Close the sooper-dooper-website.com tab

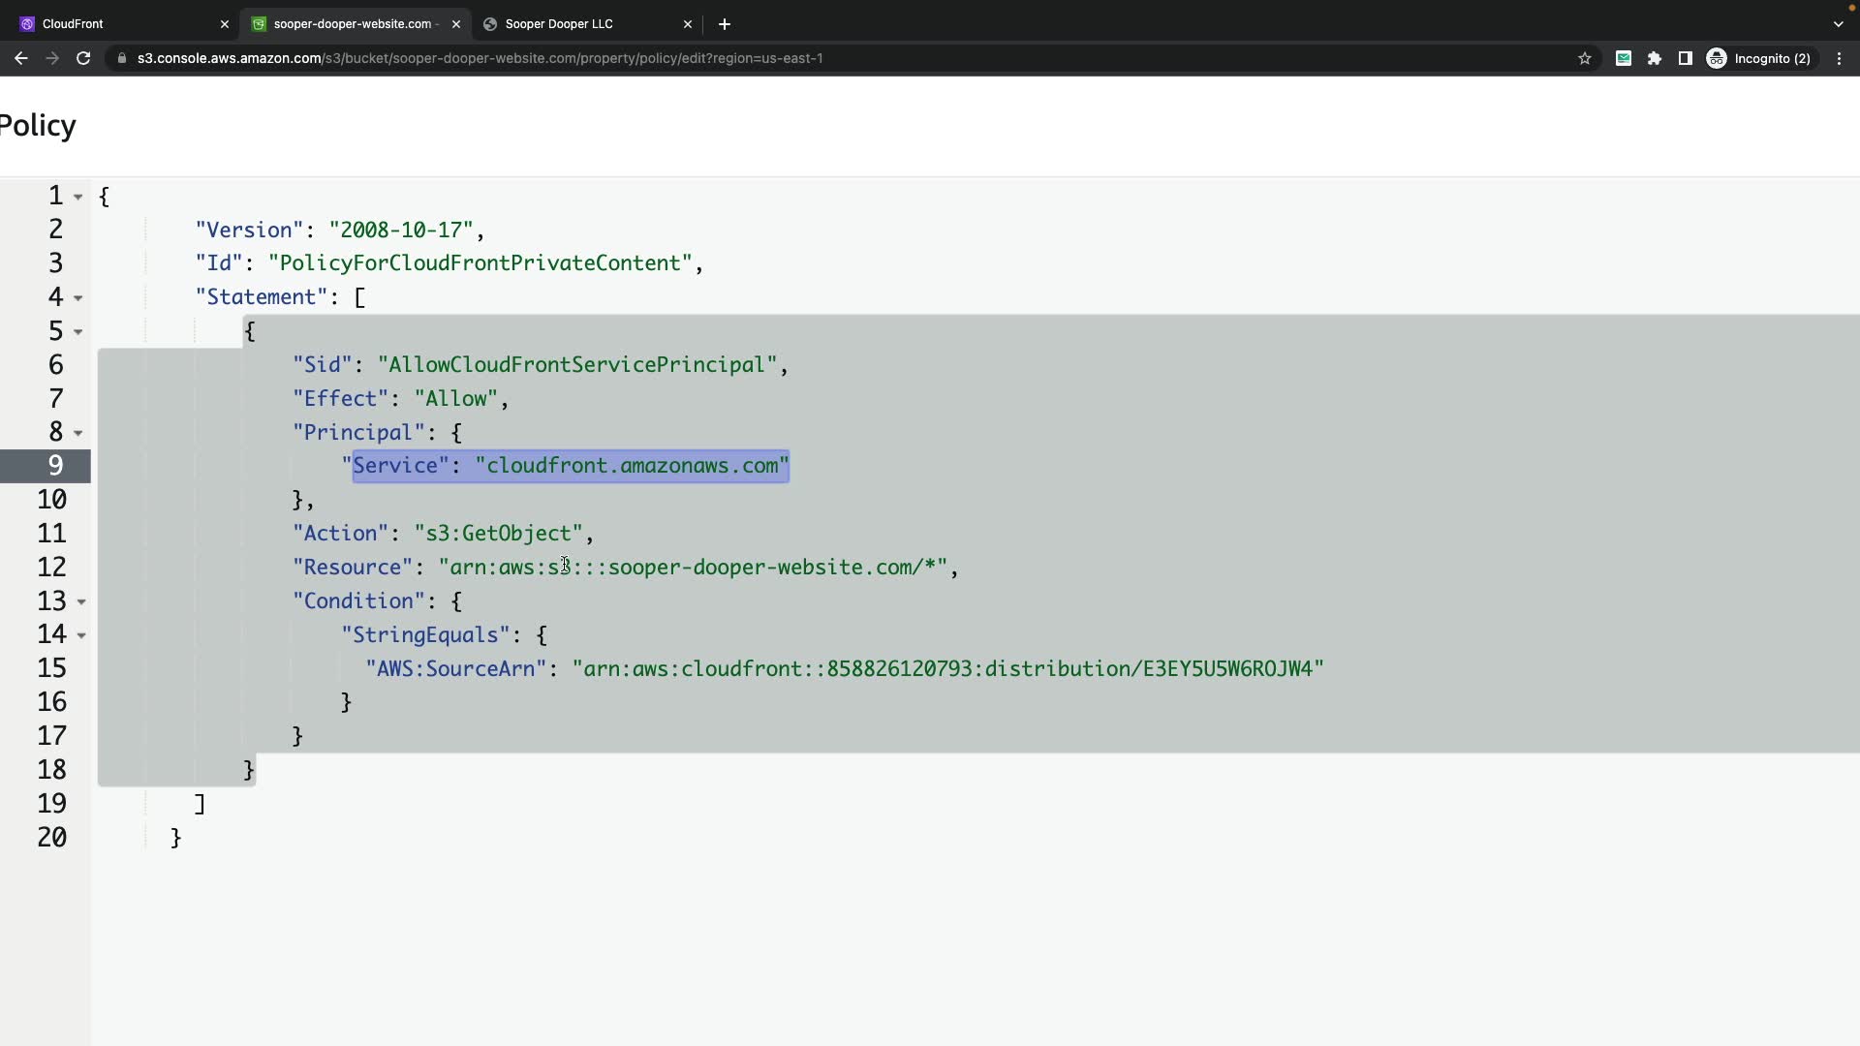point(456,24)
